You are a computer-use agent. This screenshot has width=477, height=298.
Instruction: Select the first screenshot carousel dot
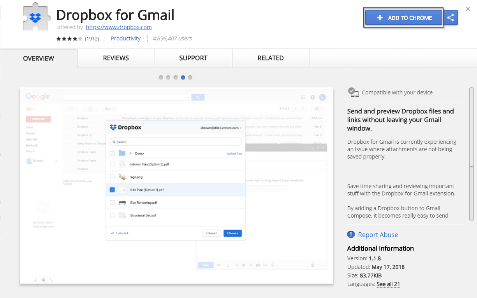pyautogui.click(x=161, y=78)
